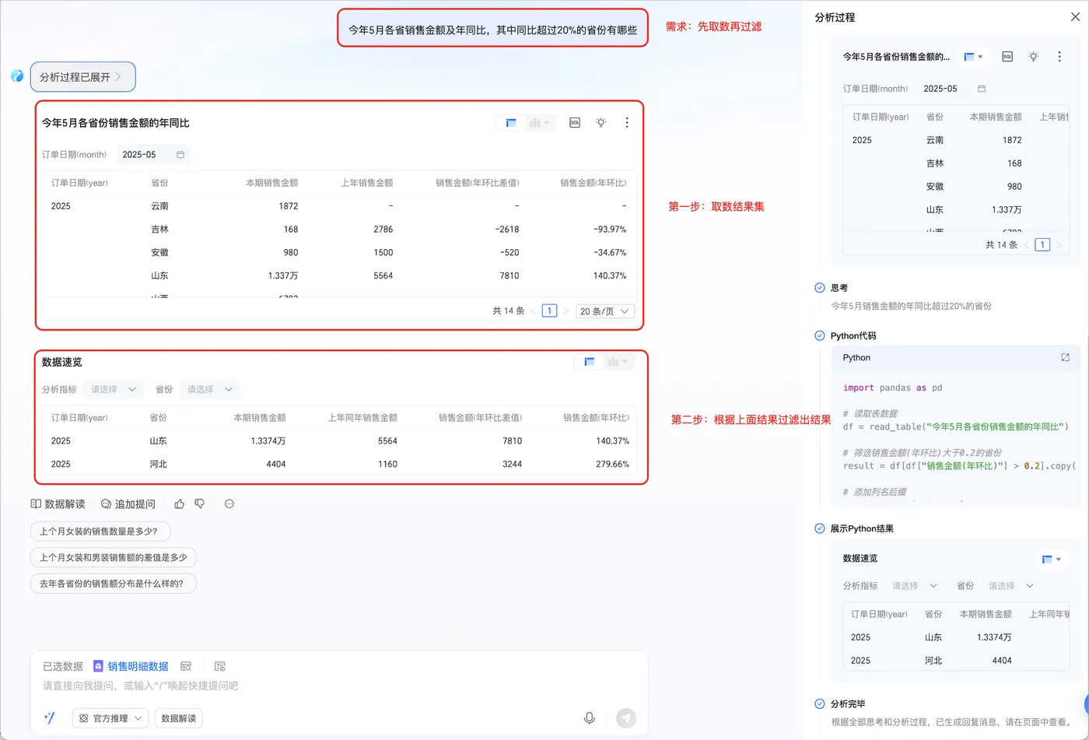
Task: Open more options menu of main 年同比 card
Action: (627, 123)
